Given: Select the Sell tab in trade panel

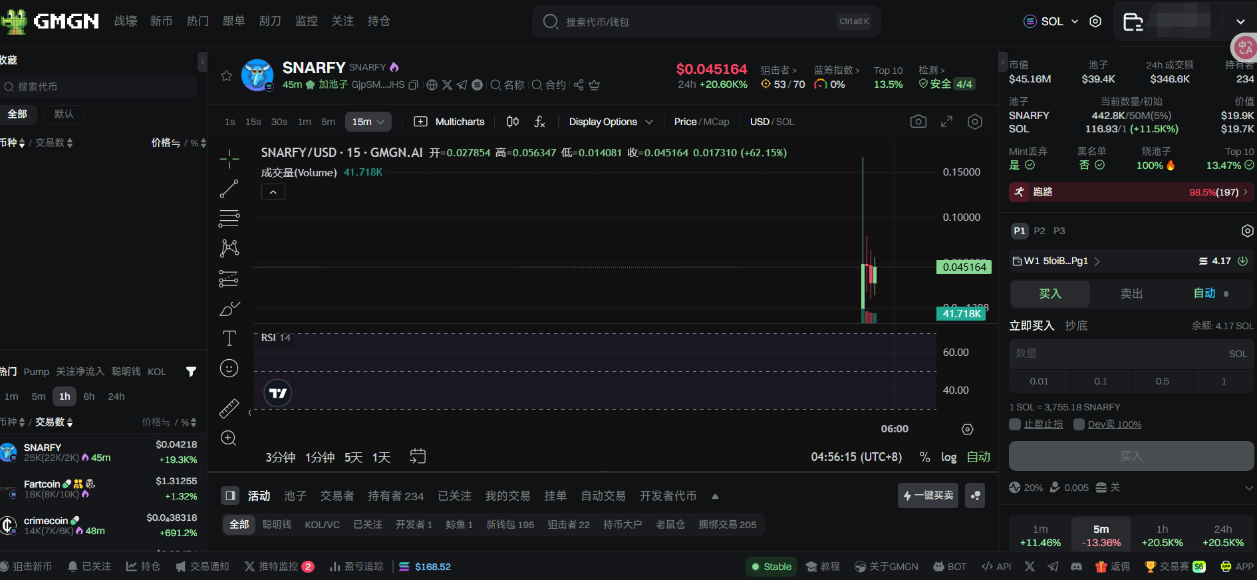Looking at the screenshot, I should click(x=1131, y=293).
